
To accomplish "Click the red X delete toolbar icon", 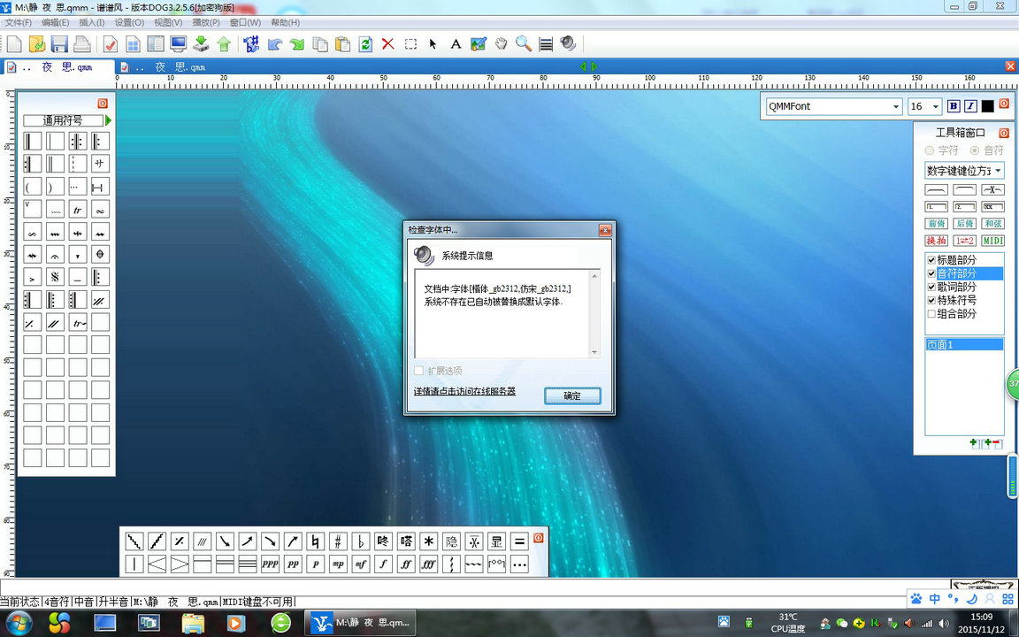I will [x=388, y=43].
